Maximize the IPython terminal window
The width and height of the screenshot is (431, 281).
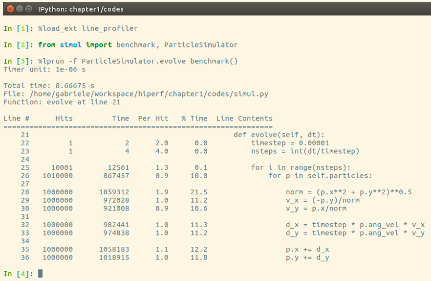pyautogui.click(x=28, y=9)
